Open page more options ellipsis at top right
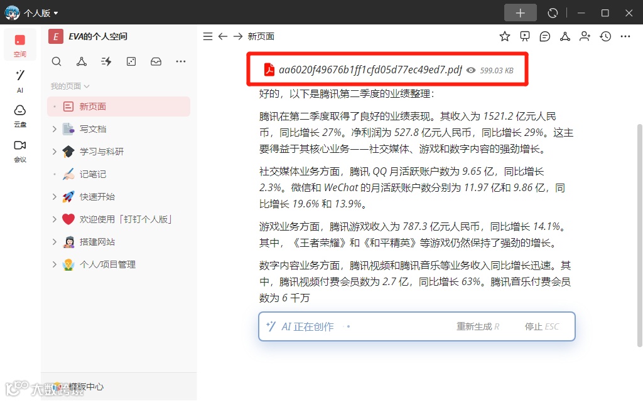The image size is (643, 401). pos(625,36)
